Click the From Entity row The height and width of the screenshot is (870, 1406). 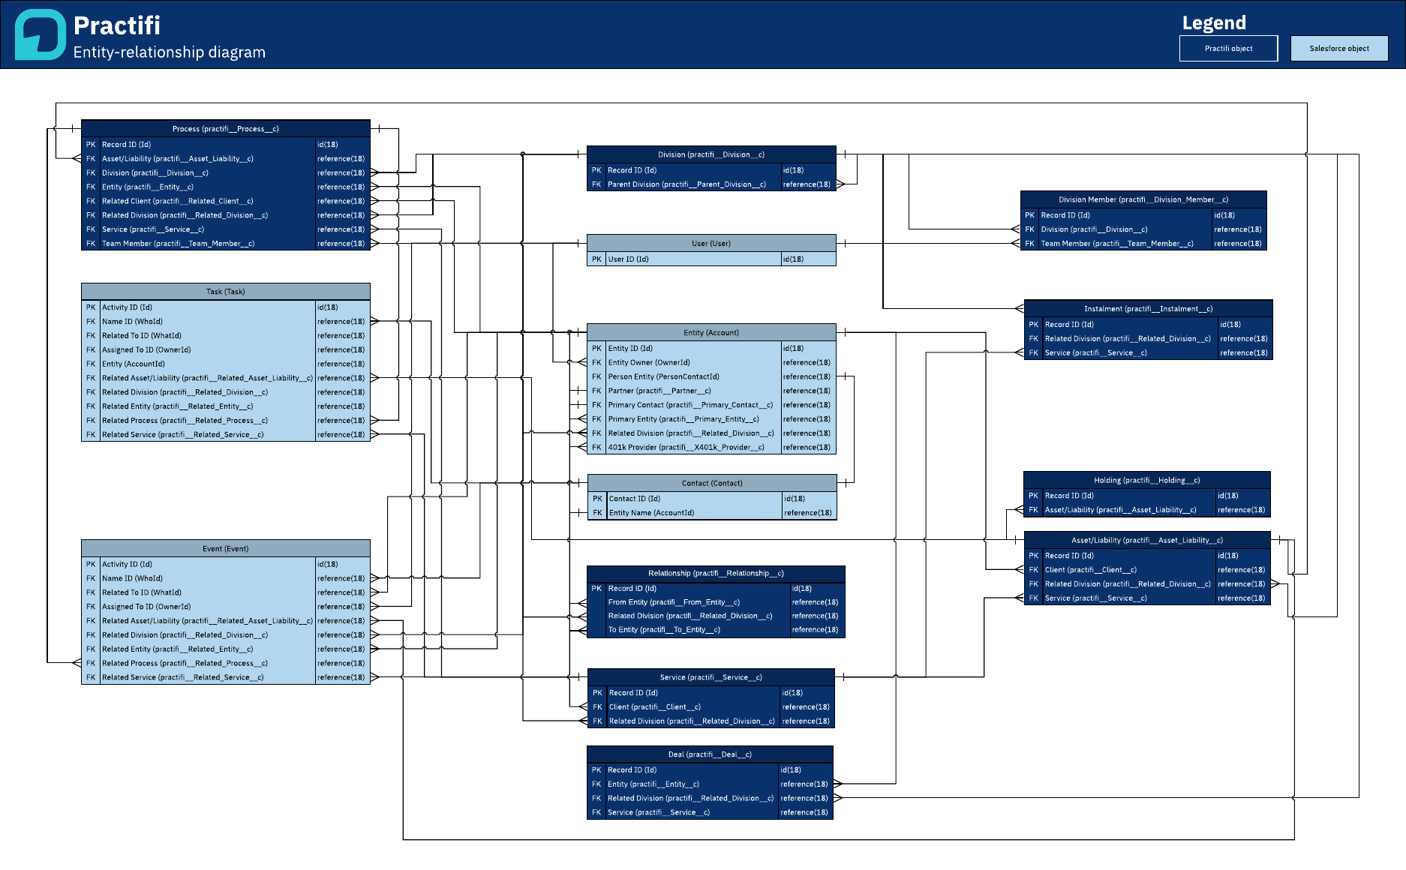click(x=716, y=602)
